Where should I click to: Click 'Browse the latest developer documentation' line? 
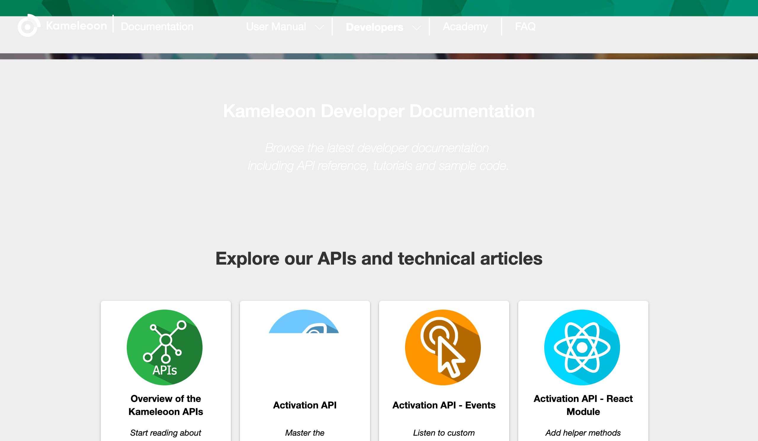tap(377, 148)
